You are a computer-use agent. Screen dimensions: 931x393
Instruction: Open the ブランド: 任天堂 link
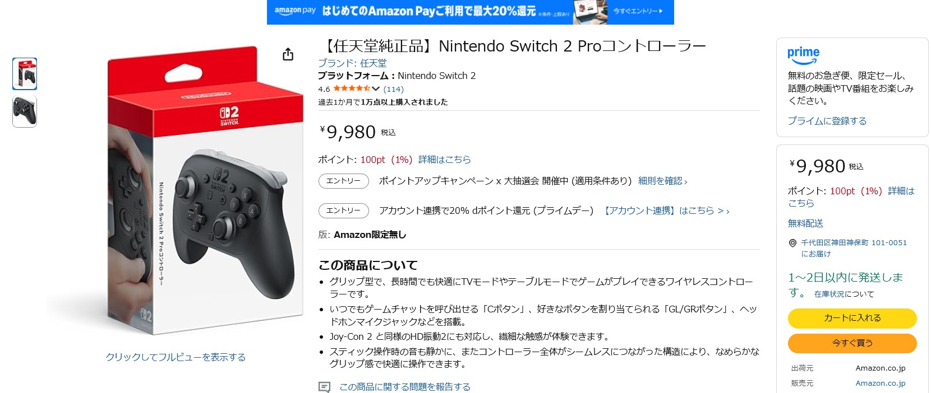pyautogui.click(x=352, y=63)
